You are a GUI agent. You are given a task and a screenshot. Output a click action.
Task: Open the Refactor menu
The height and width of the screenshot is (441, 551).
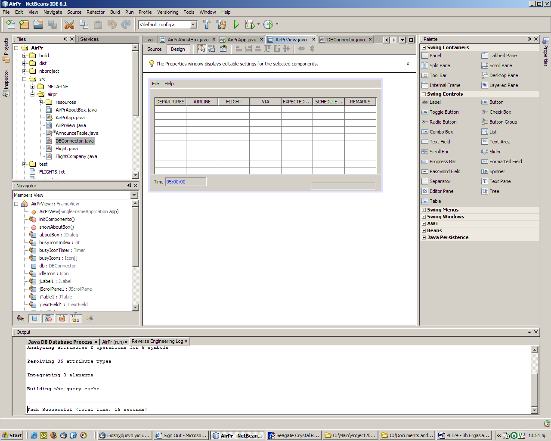[96, 12]
